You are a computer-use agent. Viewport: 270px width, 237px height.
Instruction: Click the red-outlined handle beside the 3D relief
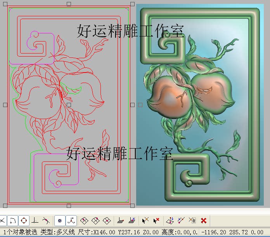coord(140,105)
